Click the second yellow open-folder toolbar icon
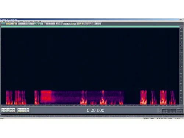184x138 pixels. click(x=10, y=24)
